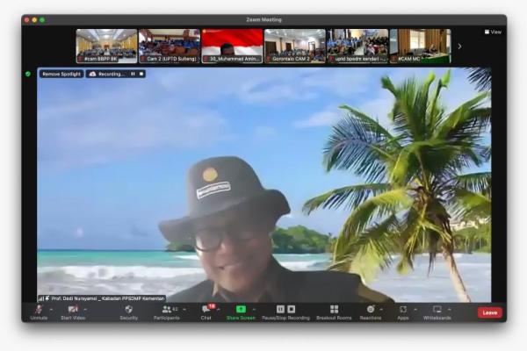Expand arrow next to Participants
The width and height of the screenshot is (527, 351).
point(184,310)
